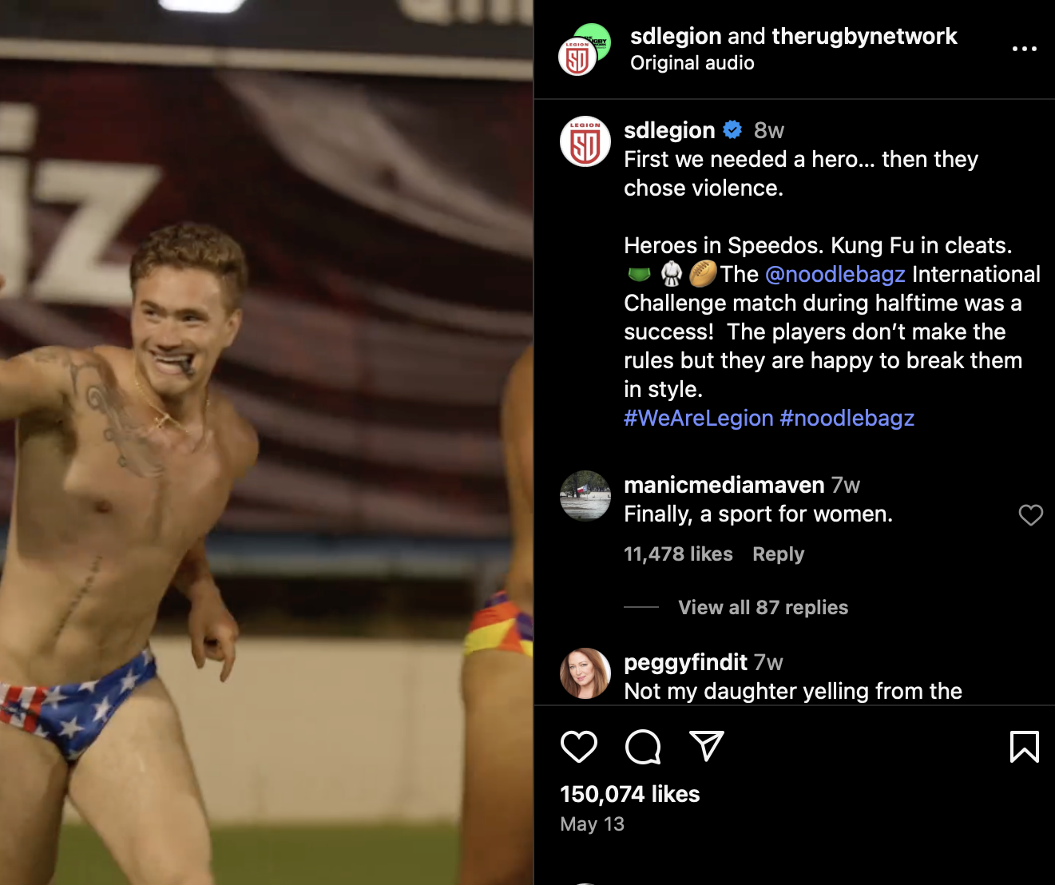Viewport: 1055px width, 885px height.
Task: Click peggyfindit's profile picture
Action: coord(585,673)
